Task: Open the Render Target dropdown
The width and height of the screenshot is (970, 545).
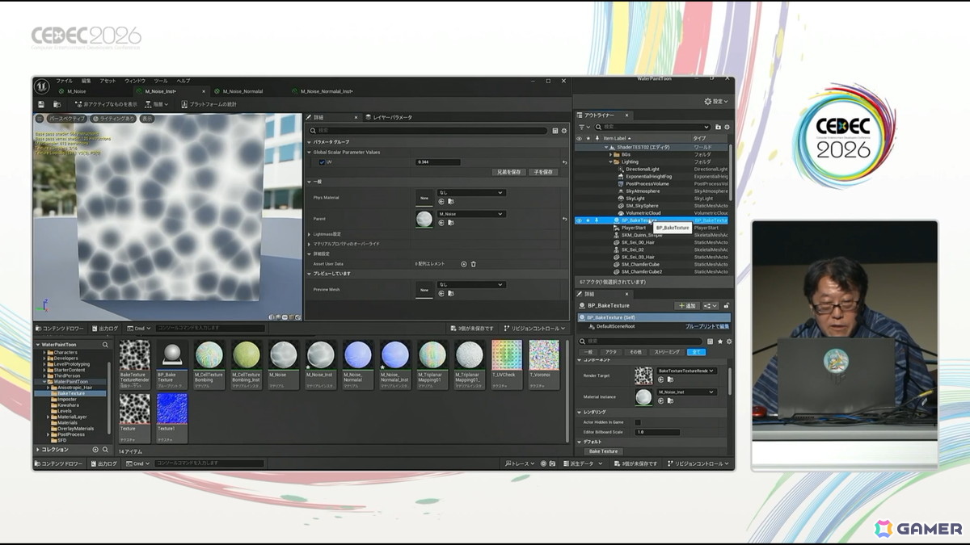Action: pyautogui.click(x=686, y=371)
